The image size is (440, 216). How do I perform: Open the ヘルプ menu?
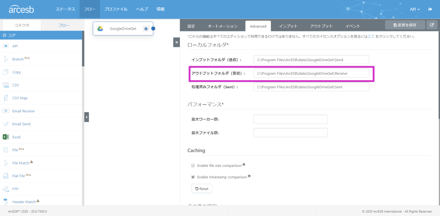tap(142, 9)
